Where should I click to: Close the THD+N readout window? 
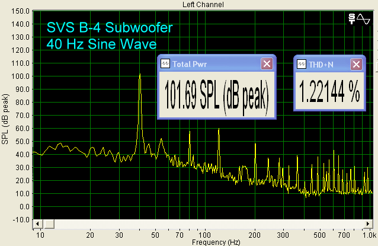tap(356, 65)
